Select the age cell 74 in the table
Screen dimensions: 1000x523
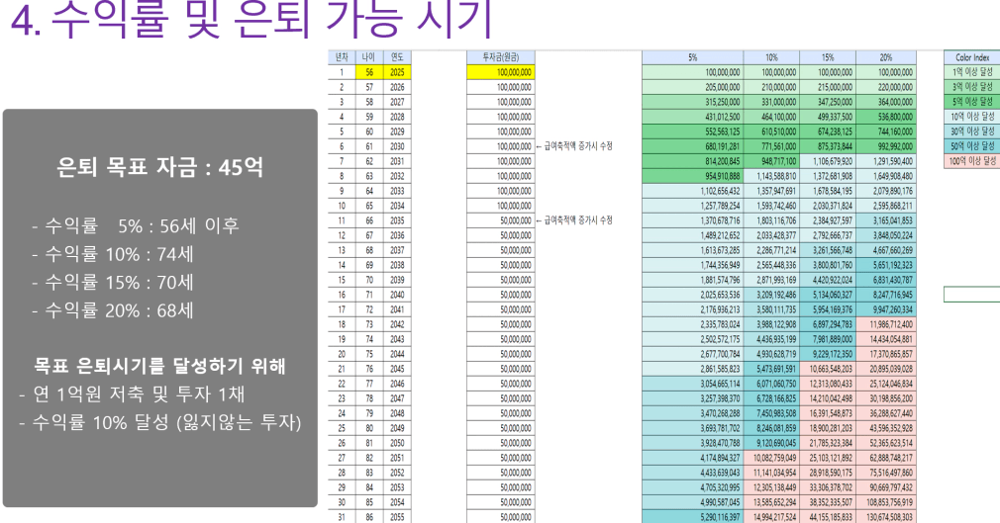coord(369,339)
